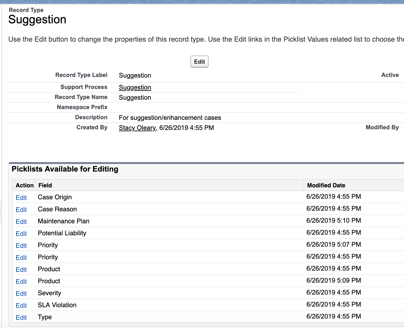The image size is (404, 328).
Task: Select the Maintenance Plan field name text
Action: click(x=63, y=221)
